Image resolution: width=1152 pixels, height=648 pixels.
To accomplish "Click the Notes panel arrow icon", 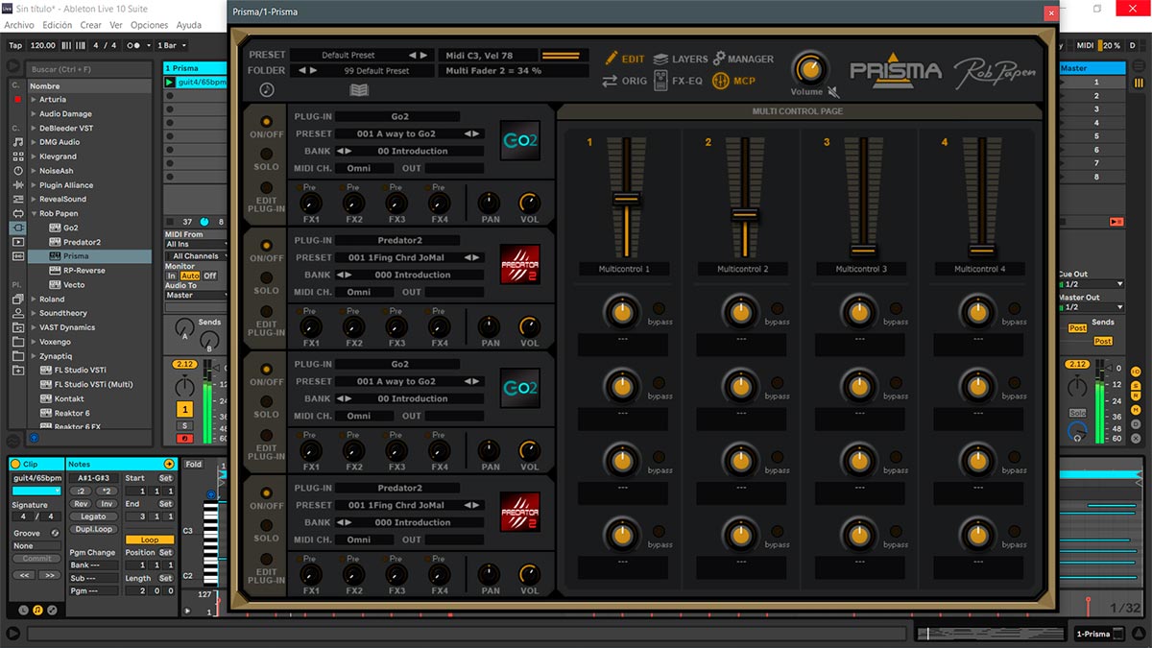I will coord(170,464).
